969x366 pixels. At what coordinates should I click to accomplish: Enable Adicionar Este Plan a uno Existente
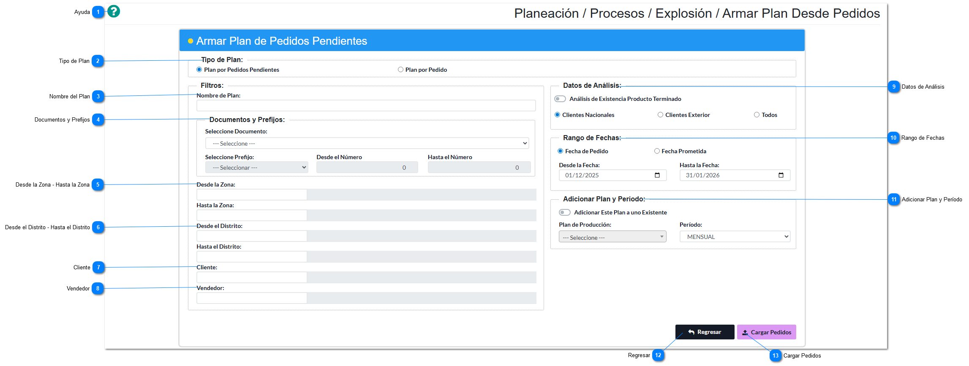(x=565, y=212)
